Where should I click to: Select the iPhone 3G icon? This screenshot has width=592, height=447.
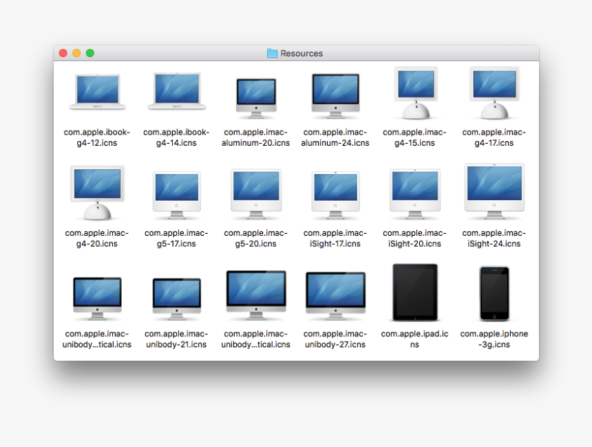click(494, 294)
